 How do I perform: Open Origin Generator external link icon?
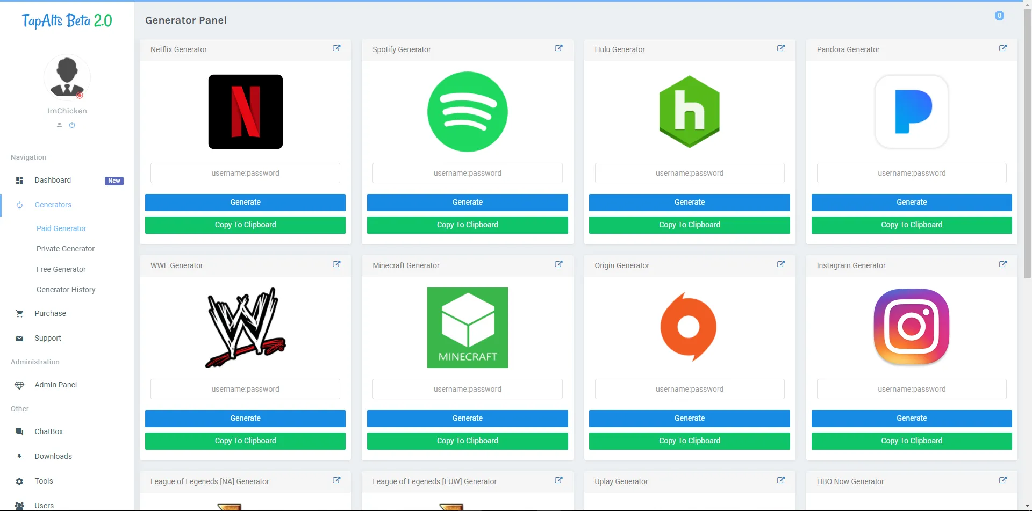(781, 264)
